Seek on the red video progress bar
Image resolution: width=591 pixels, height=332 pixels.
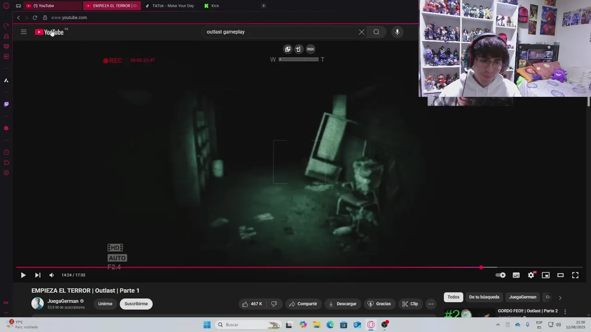coord(299,267)
